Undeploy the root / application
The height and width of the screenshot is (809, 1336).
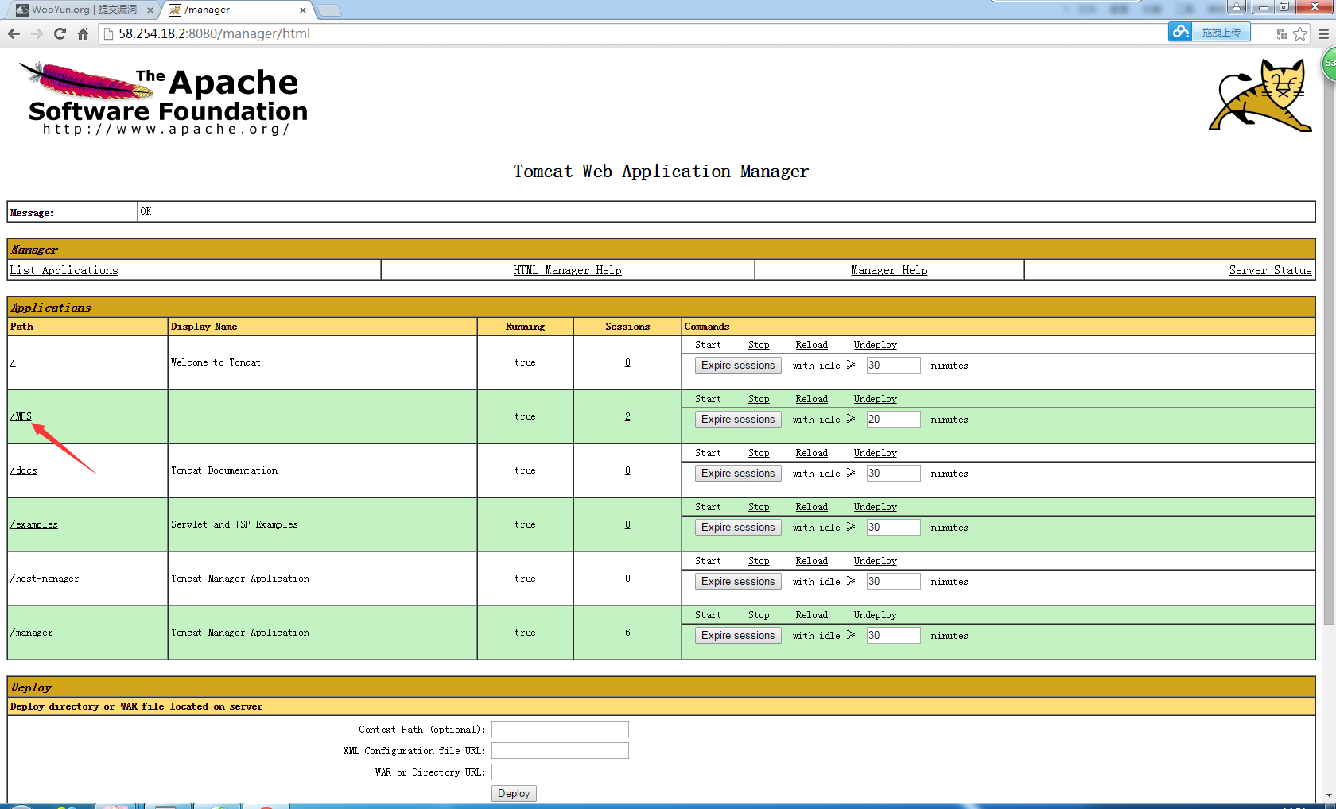[x=875, y=345]
